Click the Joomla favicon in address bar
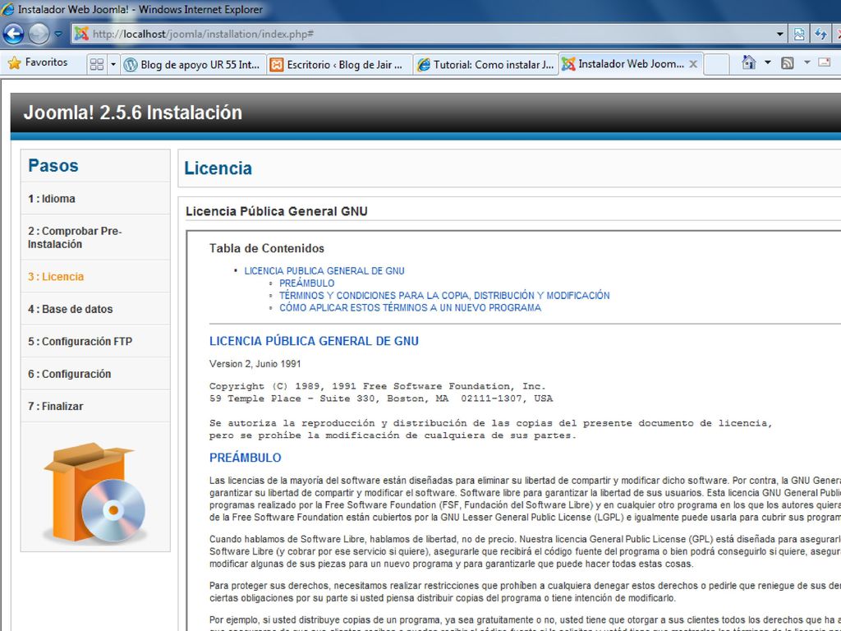This screenshot has width=841, height=631. point(81,34)
